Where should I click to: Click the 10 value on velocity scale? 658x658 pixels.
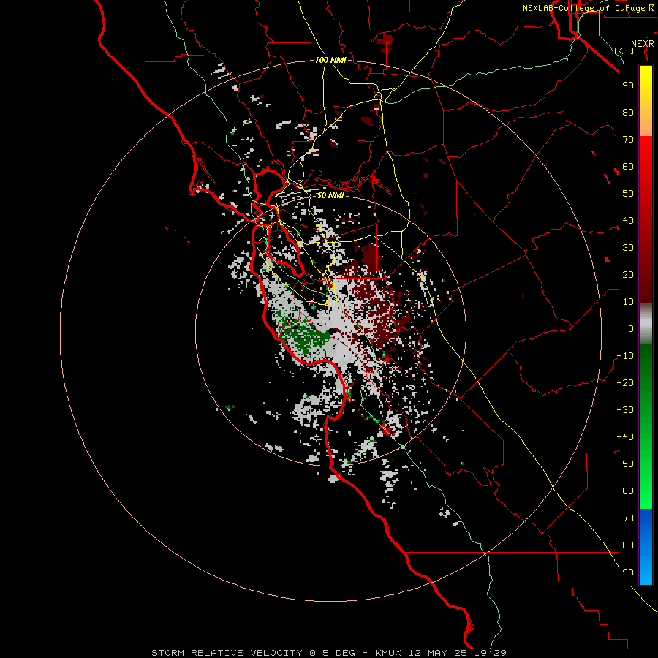628,302
